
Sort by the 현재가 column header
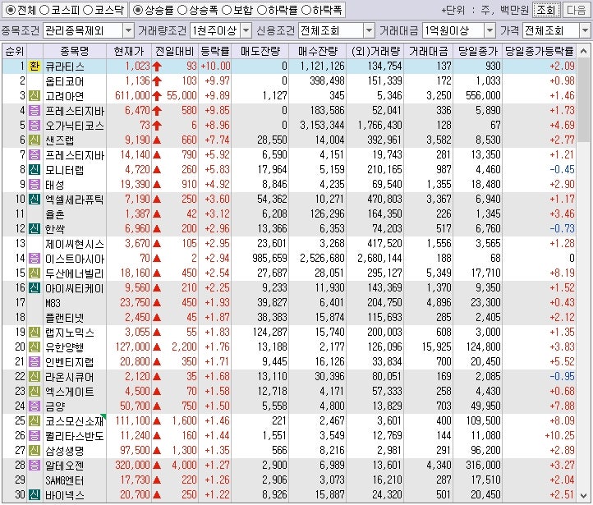(129, 51)
